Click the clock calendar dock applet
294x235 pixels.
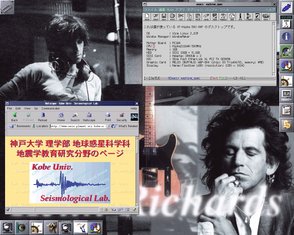pyautogui.click(x=286, y=22)
